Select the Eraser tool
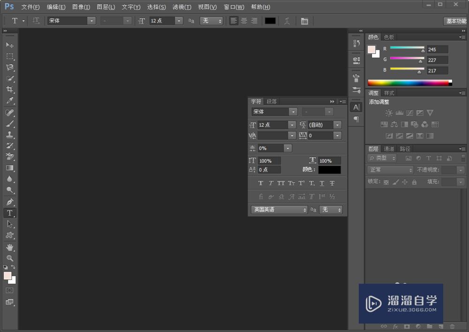The width and height of the screenshot is (469, 332). click(x=9, y=157)
